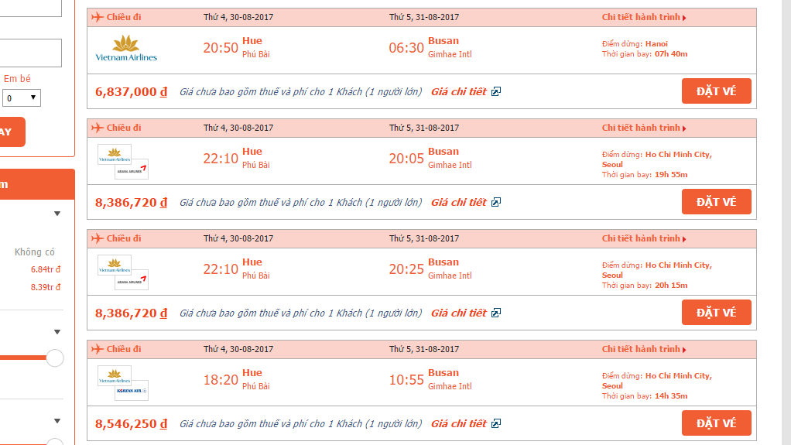This screenshot has height=445, width=791.
Task: Click the airplane icon on the 18:20 flight's header
Action: pyautogui.click(x=98, y=349)
